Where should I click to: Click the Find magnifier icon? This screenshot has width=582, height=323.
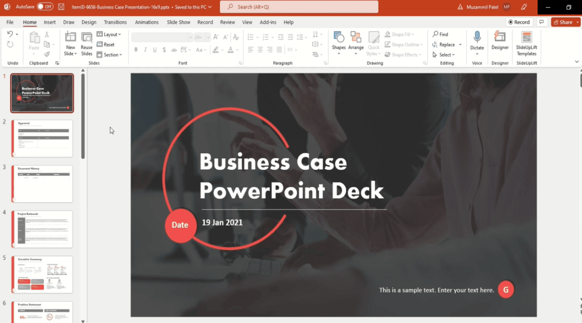tap(436, 34)
